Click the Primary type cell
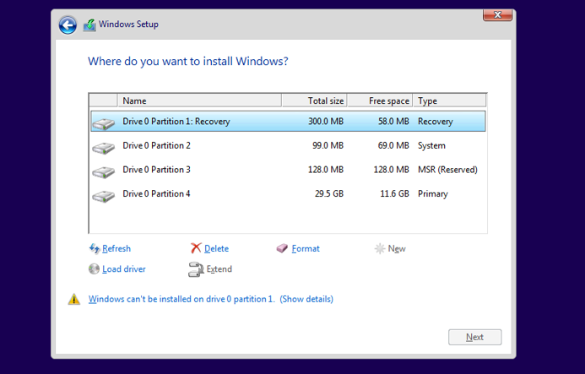This screenshot has width=585, height=374. click(x=433, y=194)
